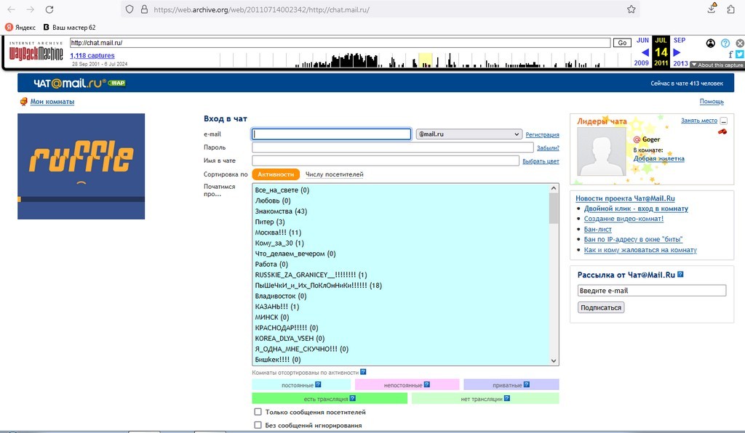
Task: Open room link Добрая жилетка
Action: point(659,158)
